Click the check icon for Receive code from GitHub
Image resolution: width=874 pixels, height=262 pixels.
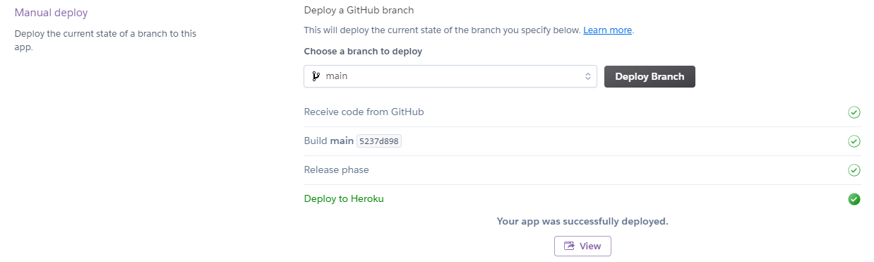pos(854,112)
